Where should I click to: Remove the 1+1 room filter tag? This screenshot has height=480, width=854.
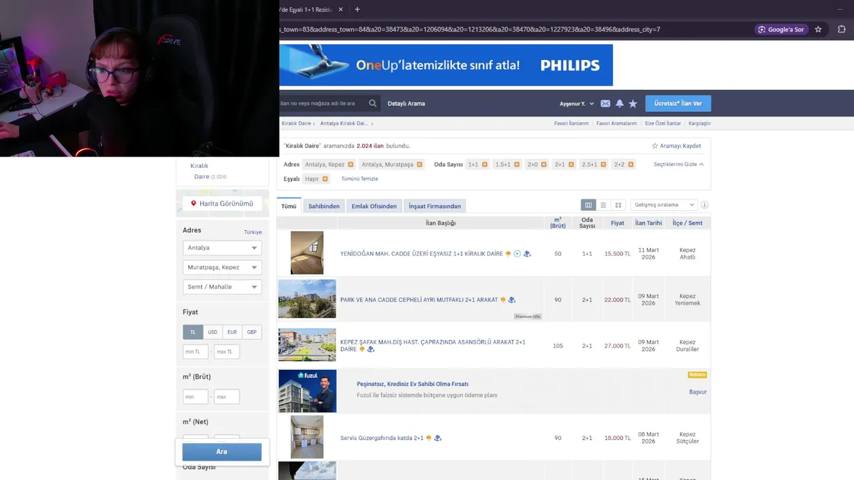484,165
